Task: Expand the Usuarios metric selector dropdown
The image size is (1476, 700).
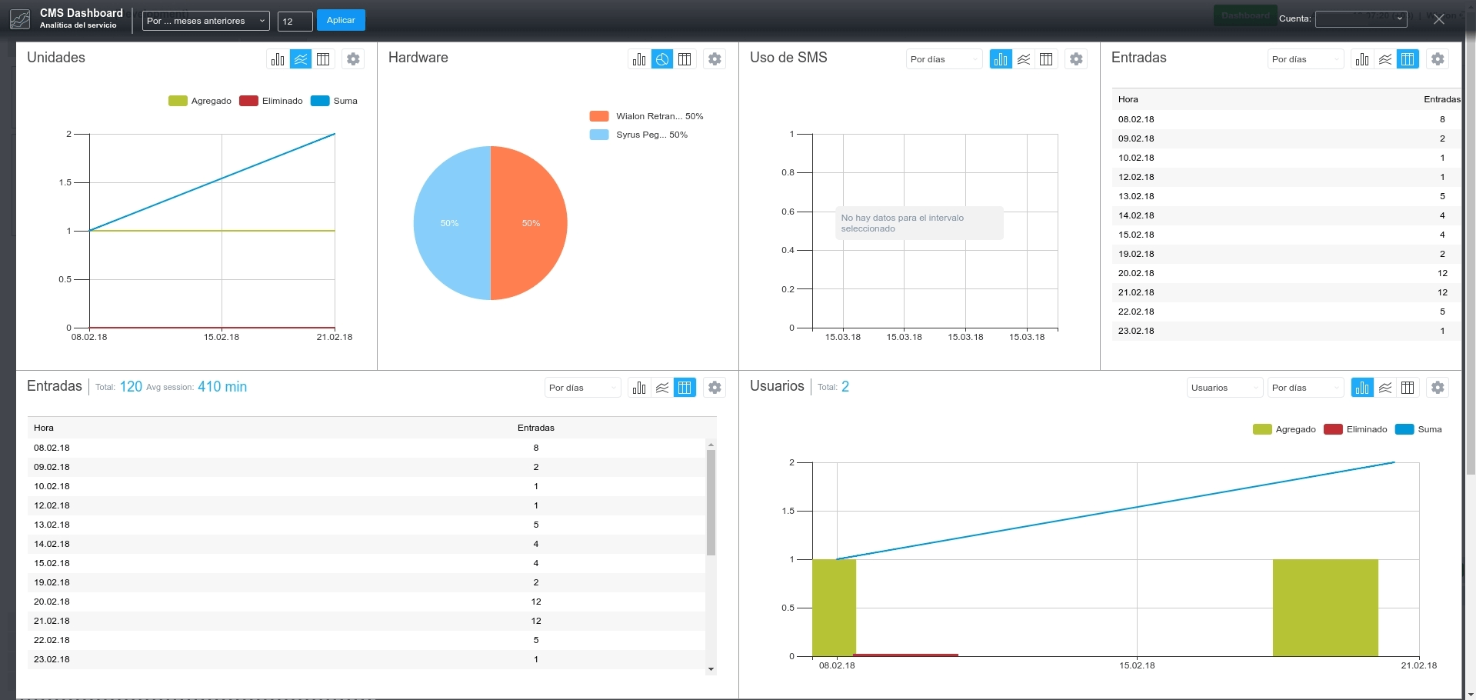Action: 1224,387
